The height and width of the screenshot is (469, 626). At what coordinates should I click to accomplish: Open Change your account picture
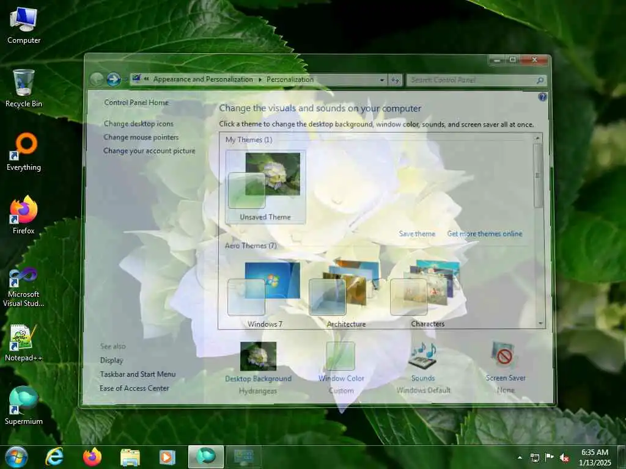pyautogui.click(x=149, y=151)
